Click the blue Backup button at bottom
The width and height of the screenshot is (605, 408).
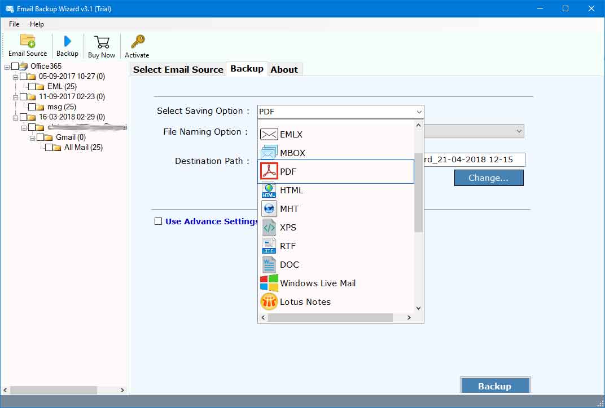(495, 385)
